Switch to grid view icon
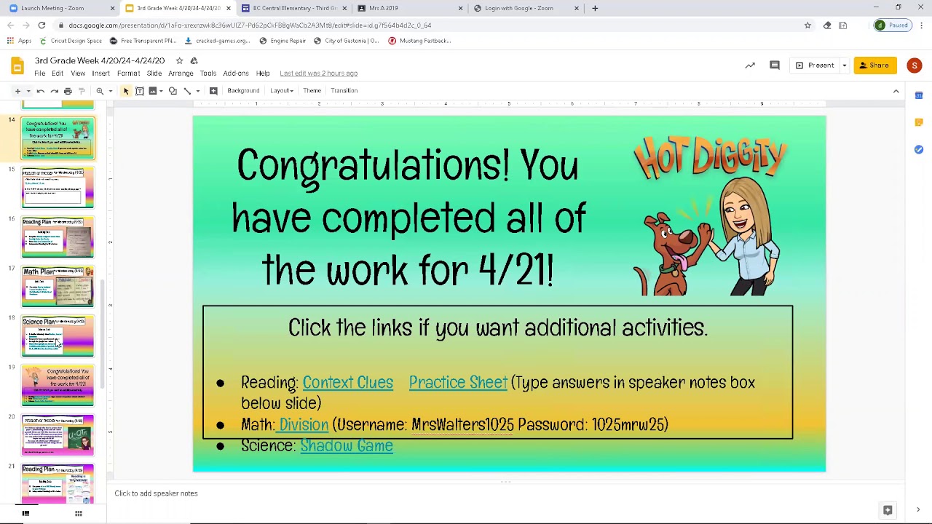932x524 pixels. (x=78, y=514)
